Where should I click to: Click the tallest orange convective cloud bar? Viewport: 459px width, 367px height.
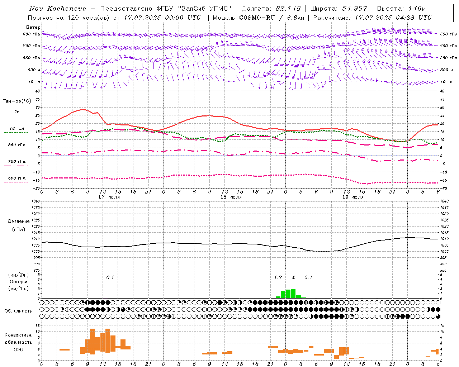93,341
